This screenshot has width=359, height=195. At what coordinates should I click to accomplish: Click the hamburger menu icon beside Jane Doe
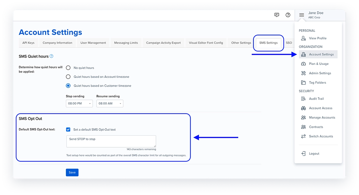click(301, 15)
